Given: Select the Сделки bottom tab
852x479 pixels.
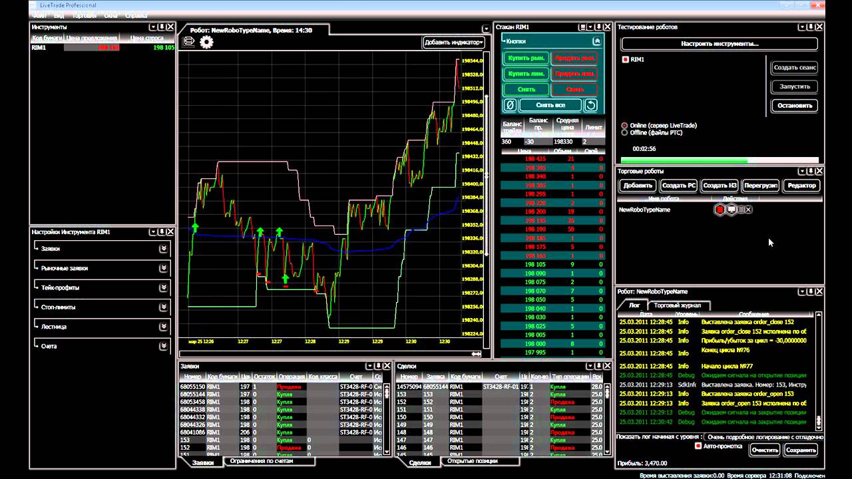Looking at the screenshot, I should tap(419, 462).
